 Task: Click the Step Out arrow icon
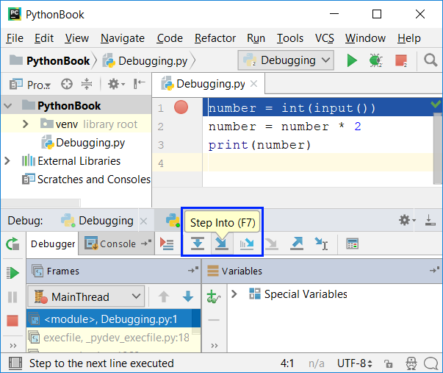pyautogui.click(x=297, y=244)
